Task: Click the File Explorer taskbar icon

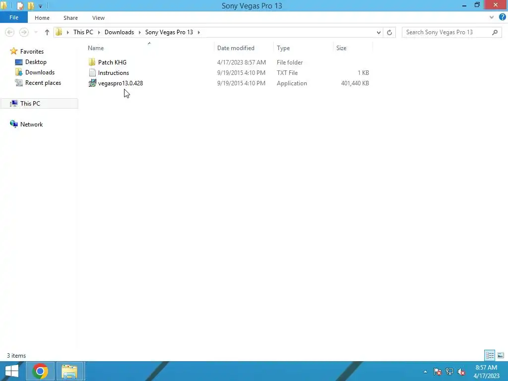Action: [x=69, y=371]
